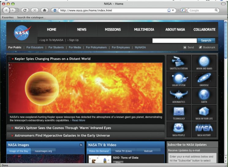Open the NASA People icon tile
Viewport: 228px width, 167px height.
click(179, 129)
